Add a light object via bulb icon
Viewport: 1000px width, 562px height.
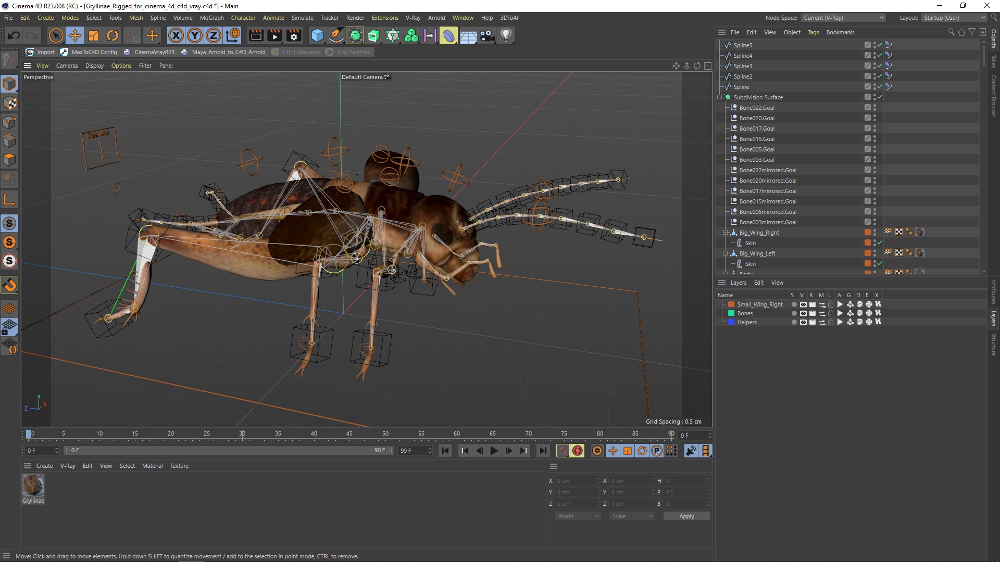coord(506,35)
